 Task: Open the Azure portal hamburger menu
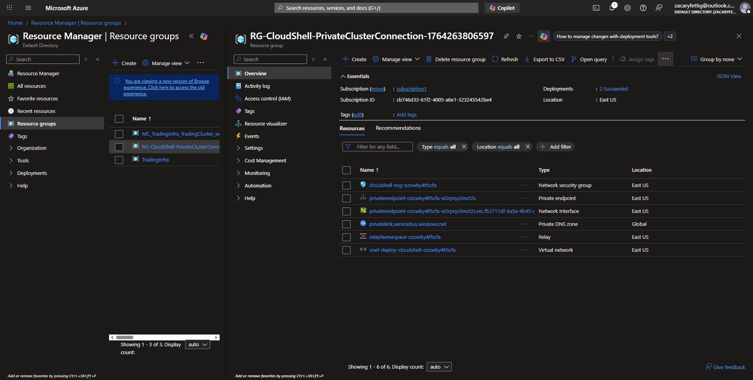click(28, 8)
